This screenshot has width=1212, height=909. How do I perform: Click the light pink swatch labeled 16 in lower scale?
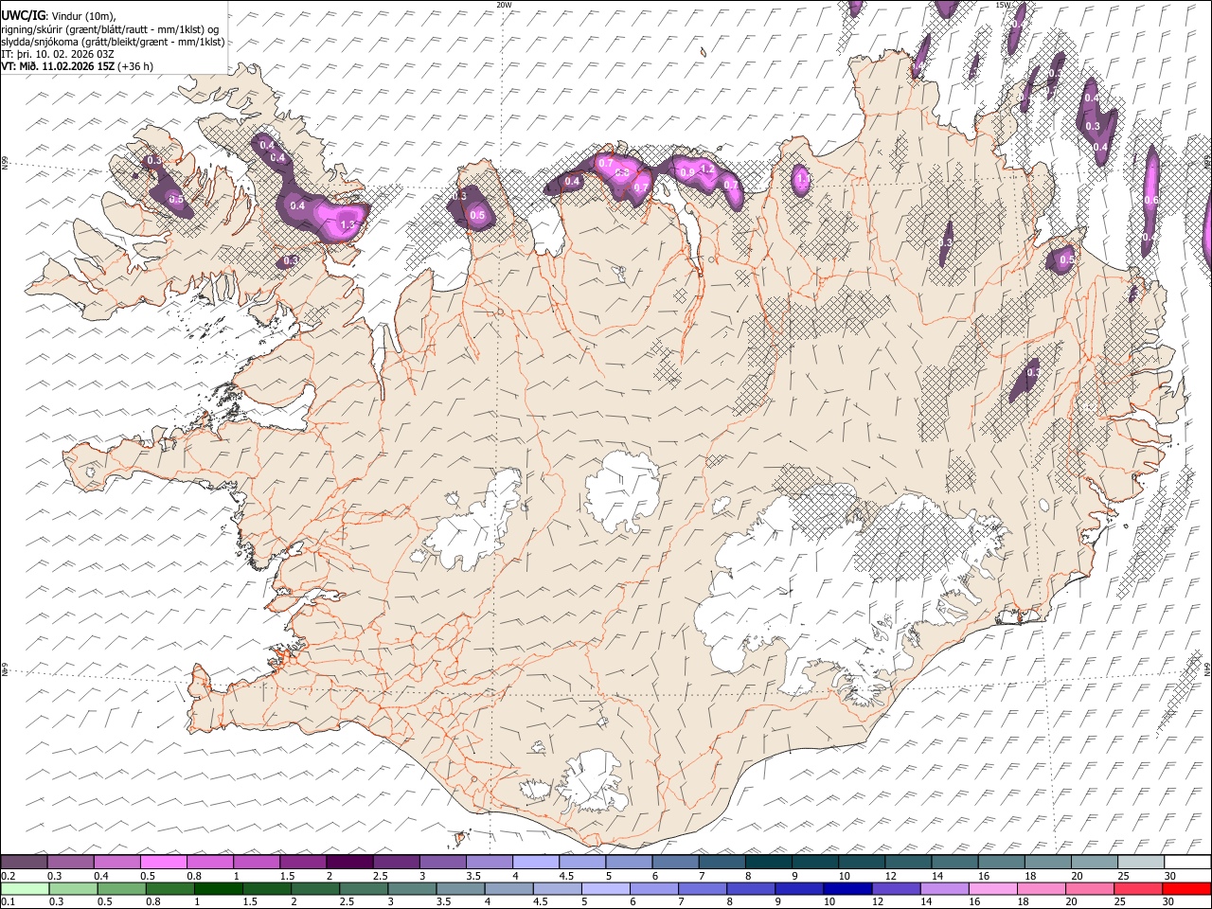click(993, 888)
